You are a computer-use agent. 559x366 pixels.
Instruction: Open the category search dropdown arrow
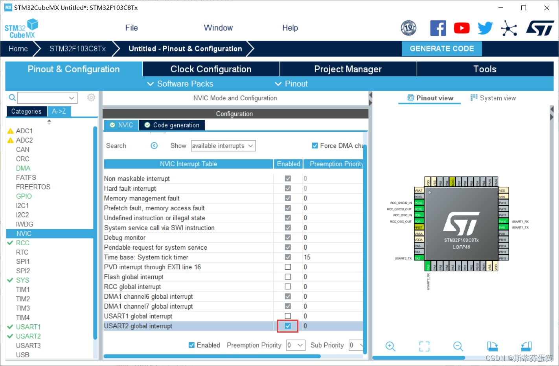tap(71, 97)
